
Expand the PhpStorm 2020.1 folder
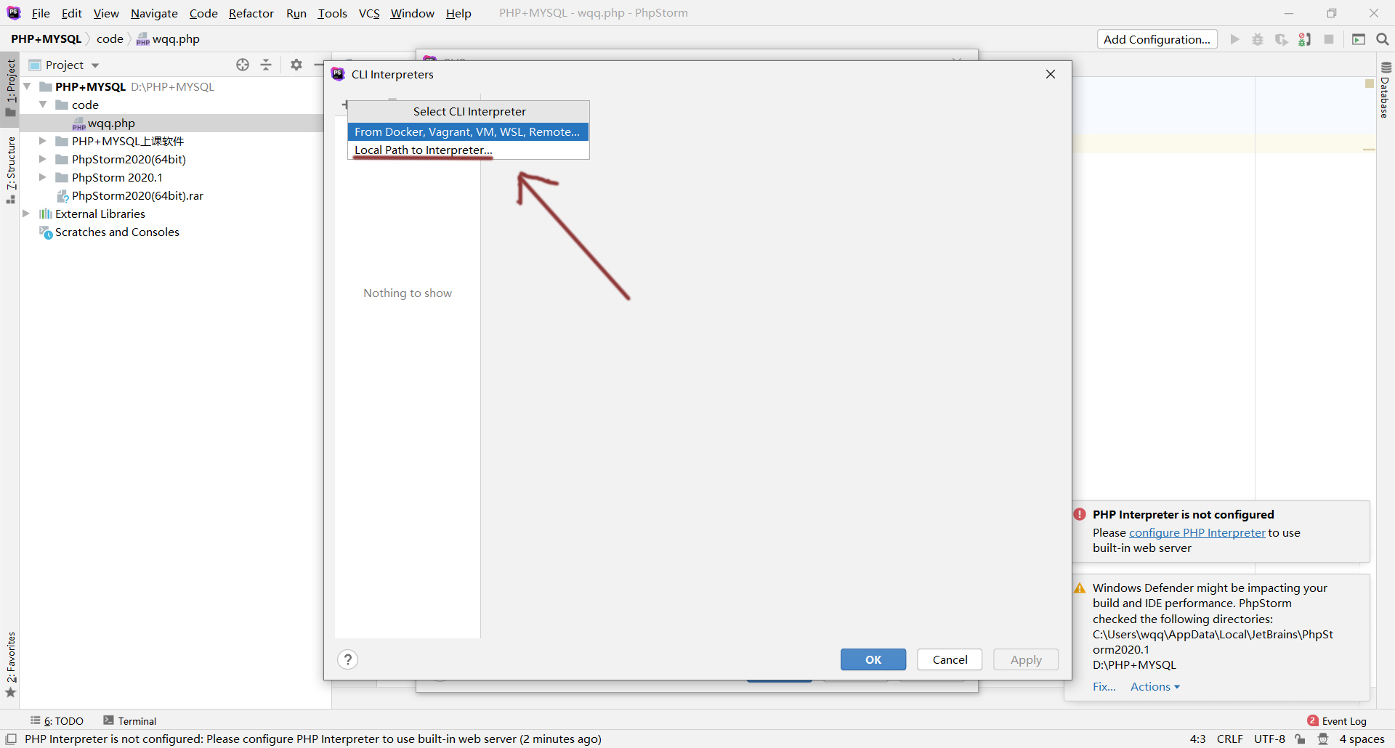tap(43, 177)
